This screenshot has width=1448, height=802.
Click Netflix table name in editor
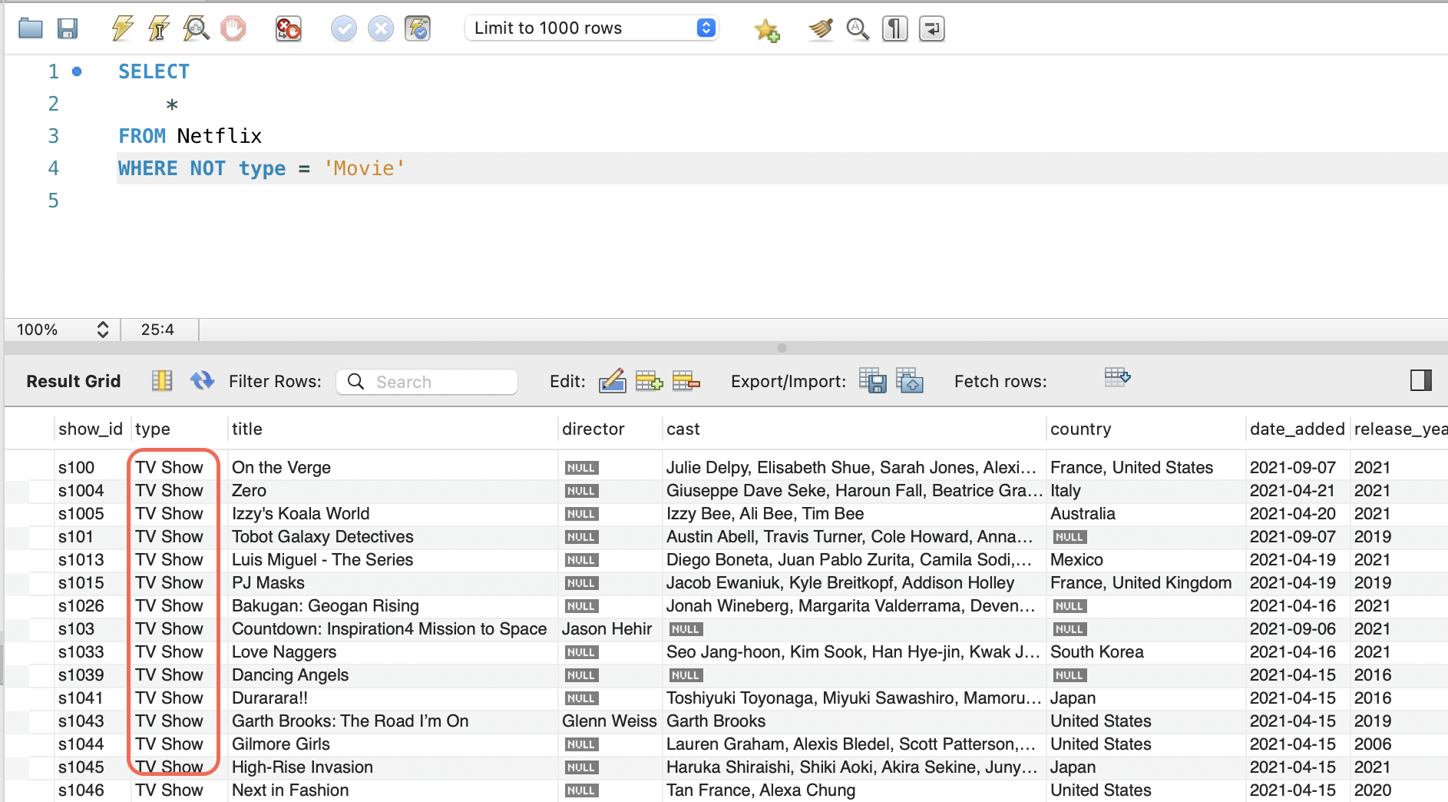click(x=220, y=136)
